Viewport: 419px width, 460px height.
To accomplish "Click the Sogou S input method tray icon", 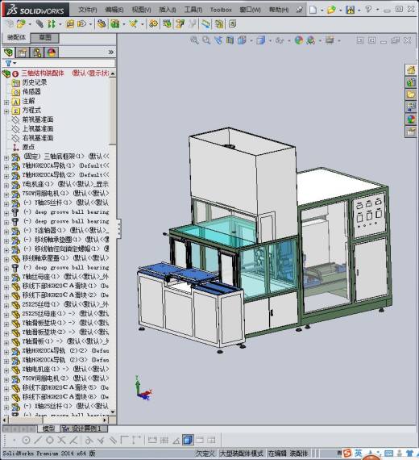I will click(347, 453).
